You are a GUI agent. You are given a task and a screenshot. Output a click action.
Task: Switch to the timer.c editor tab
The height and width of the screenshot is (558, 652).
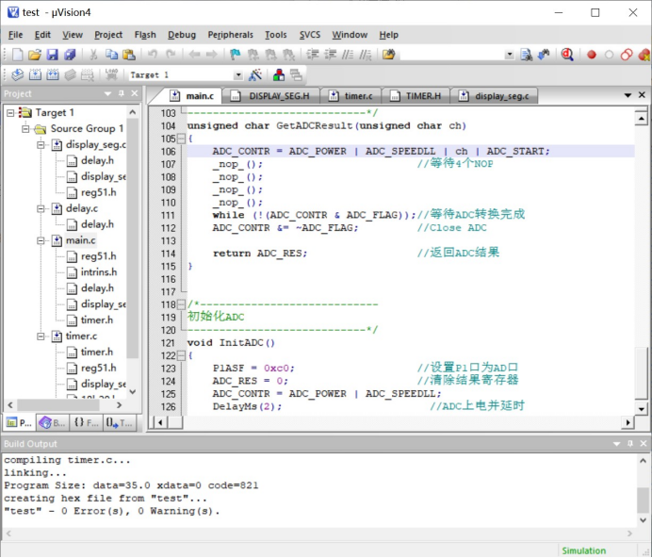coord(350,96)
